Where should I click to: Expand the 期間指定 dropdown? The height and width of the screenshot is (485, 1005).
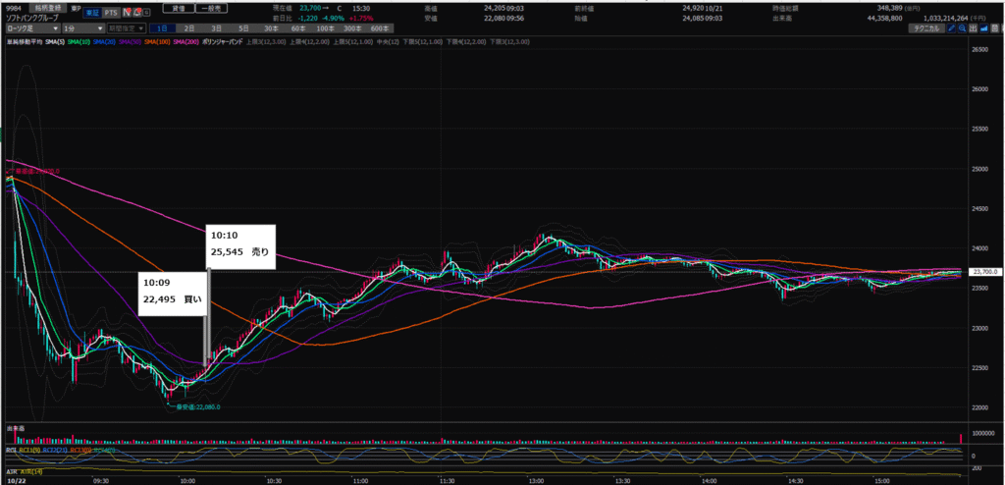click(x=127, y=28)
